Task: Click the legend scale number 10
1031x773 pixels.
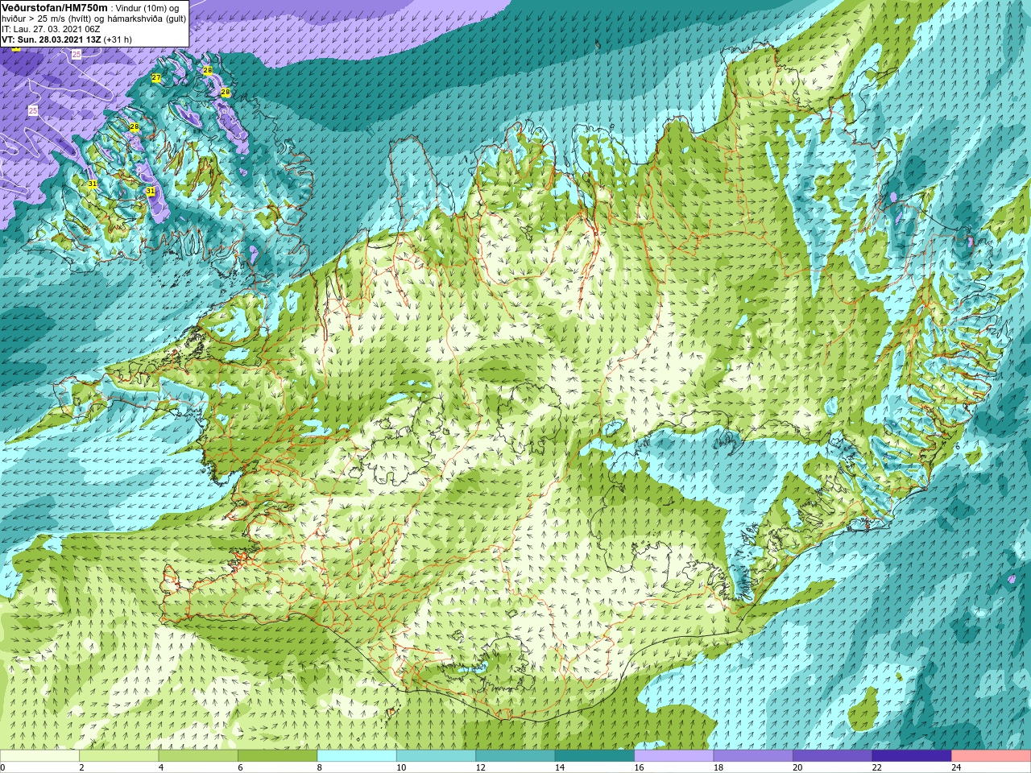Action: 401,767
